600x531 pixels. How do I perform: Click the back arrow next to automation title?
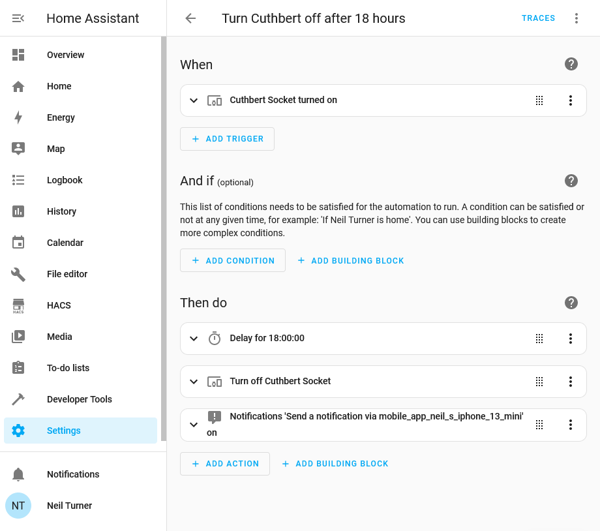[190, 18]
